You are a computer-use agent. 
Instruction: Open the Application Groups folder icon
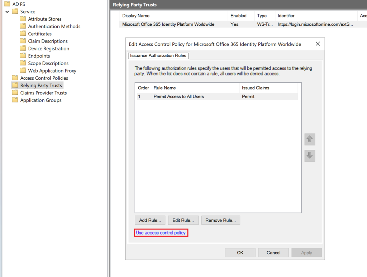pos(15,100)
